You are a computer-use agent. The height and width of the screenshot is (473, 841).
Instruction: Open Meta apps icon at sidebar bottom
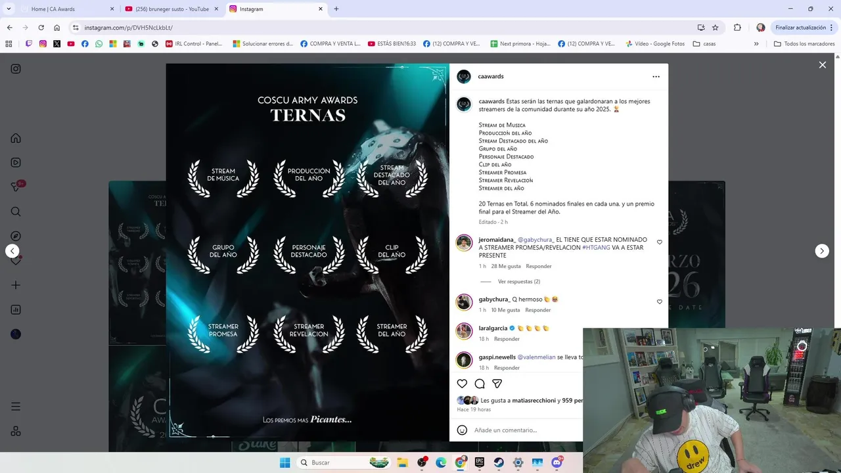tap(16, 431)
